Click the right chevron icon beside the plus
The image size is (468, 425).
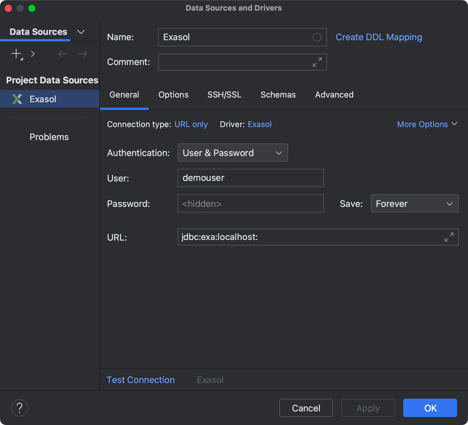tap(33, 54)
